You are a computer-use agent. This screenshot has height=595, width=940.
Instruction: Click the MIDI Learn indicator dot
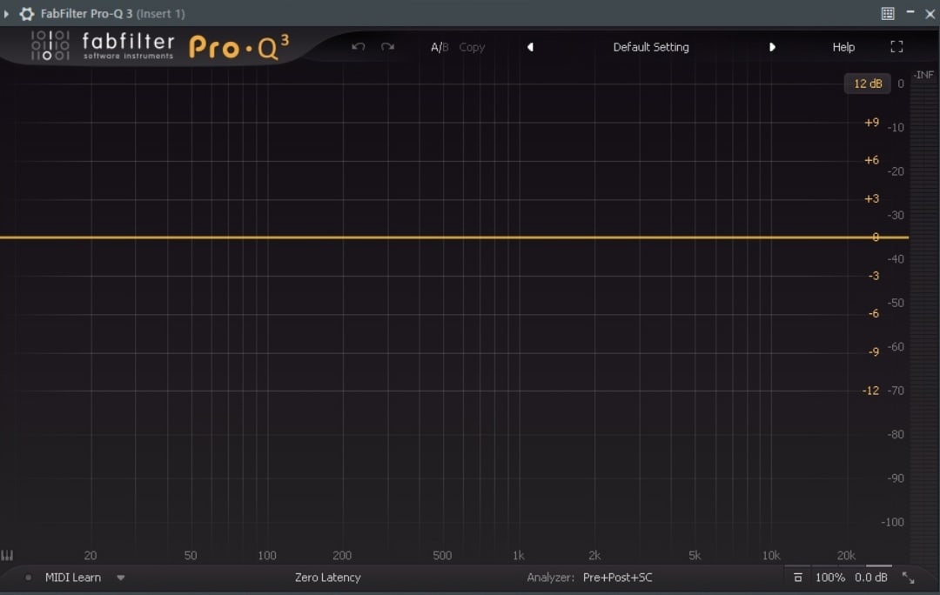point(28,578)
